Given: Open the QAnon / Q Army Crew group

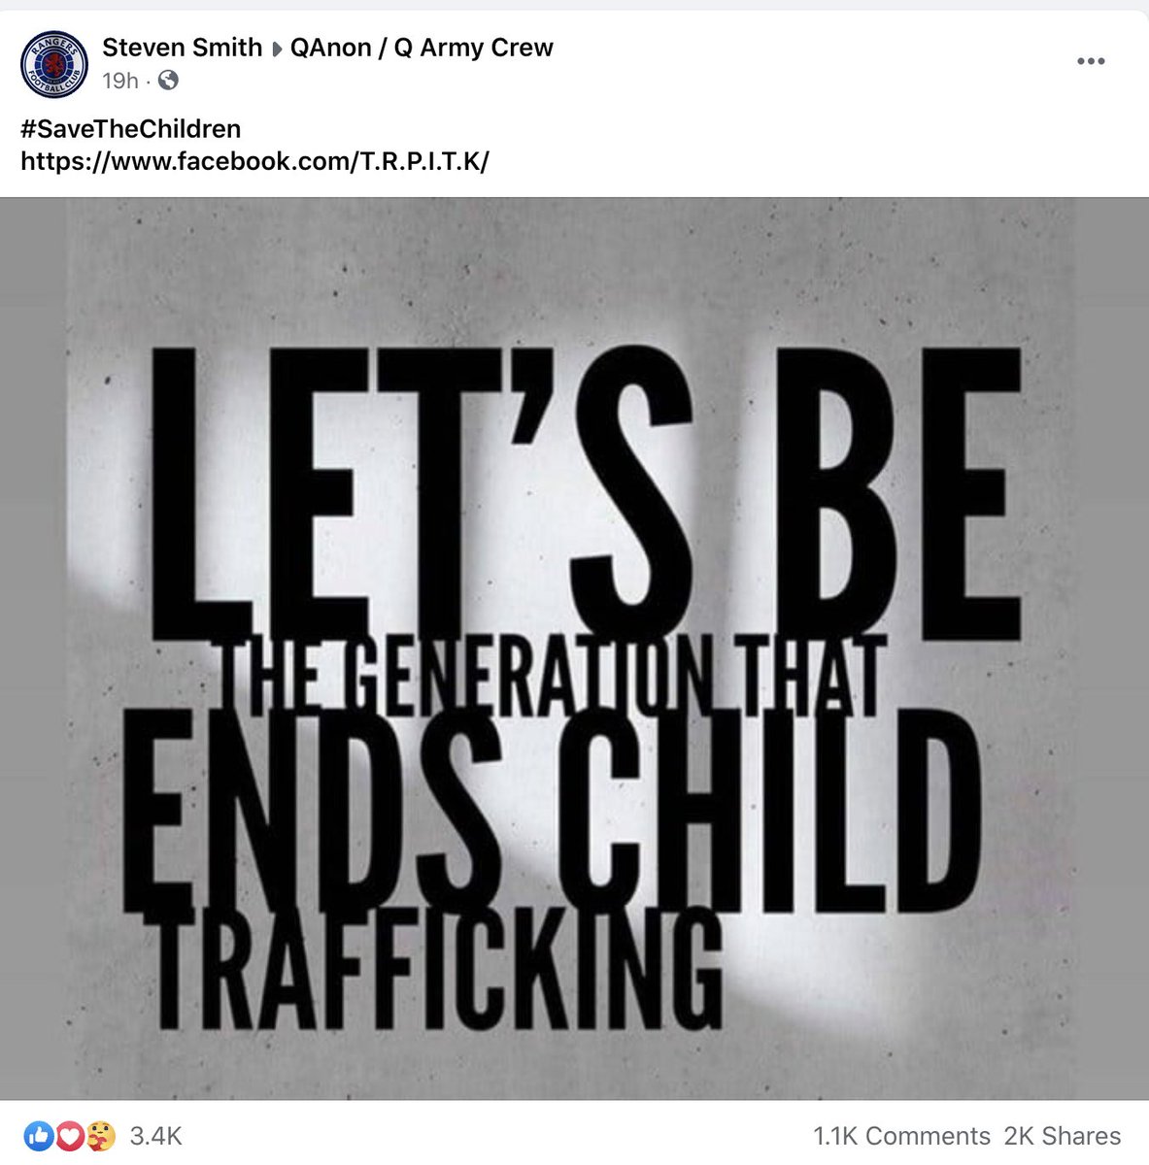Looking at the screenshot, I should click(x=422, y=48).
